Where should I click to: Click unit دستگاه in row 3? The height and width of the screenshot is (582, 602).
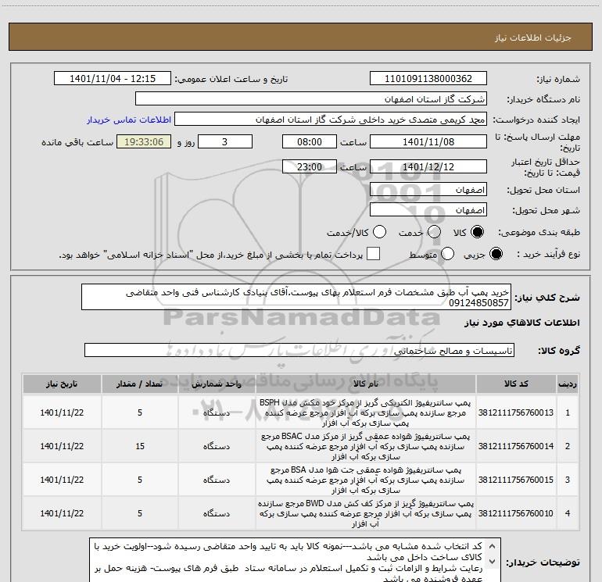217,480
